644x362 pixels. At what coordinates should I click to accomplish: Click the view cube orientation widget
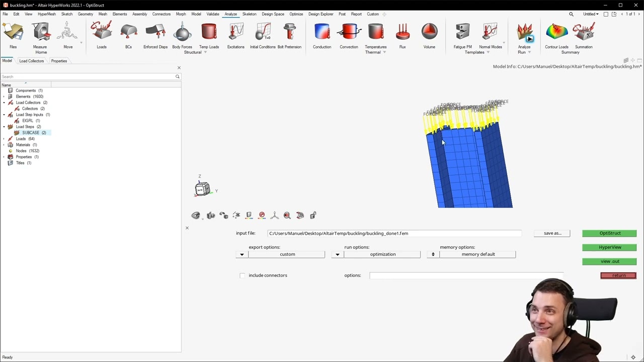point(202,189)
